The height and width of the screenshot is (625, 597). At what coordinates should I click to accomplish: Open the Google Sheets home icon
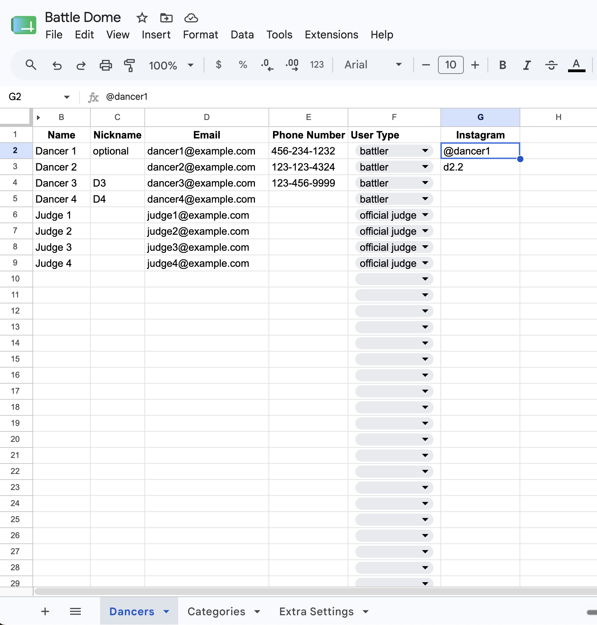[24, 25]
